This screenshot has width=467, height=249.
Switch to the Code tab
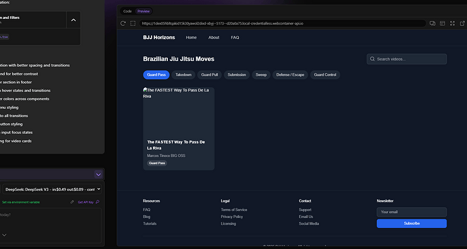pyautogui.click(x=127, y=12)
